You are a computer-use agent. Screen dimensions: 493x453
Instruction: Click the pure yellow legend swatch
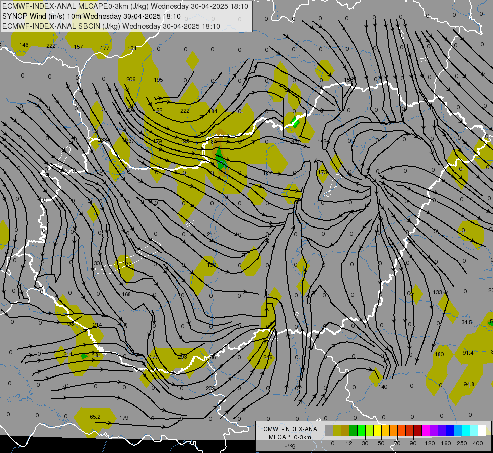tap(377, 430)
